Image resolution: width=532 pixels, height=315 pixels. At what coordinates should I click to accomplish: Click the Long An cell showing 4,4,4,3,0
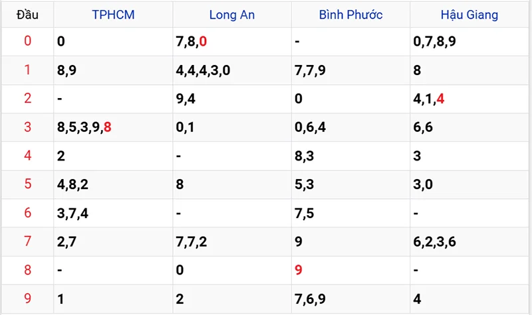click(x=203, y=70)
